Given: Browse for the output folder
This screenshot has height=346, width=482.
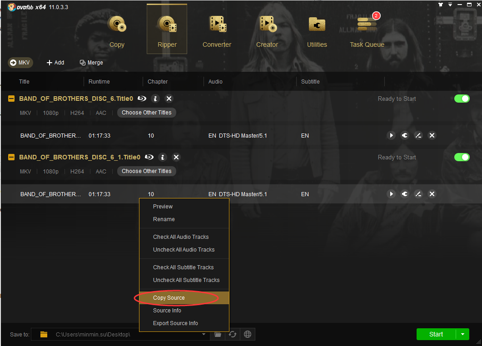Looking at the screenshot, I should [x=218, y=334].
